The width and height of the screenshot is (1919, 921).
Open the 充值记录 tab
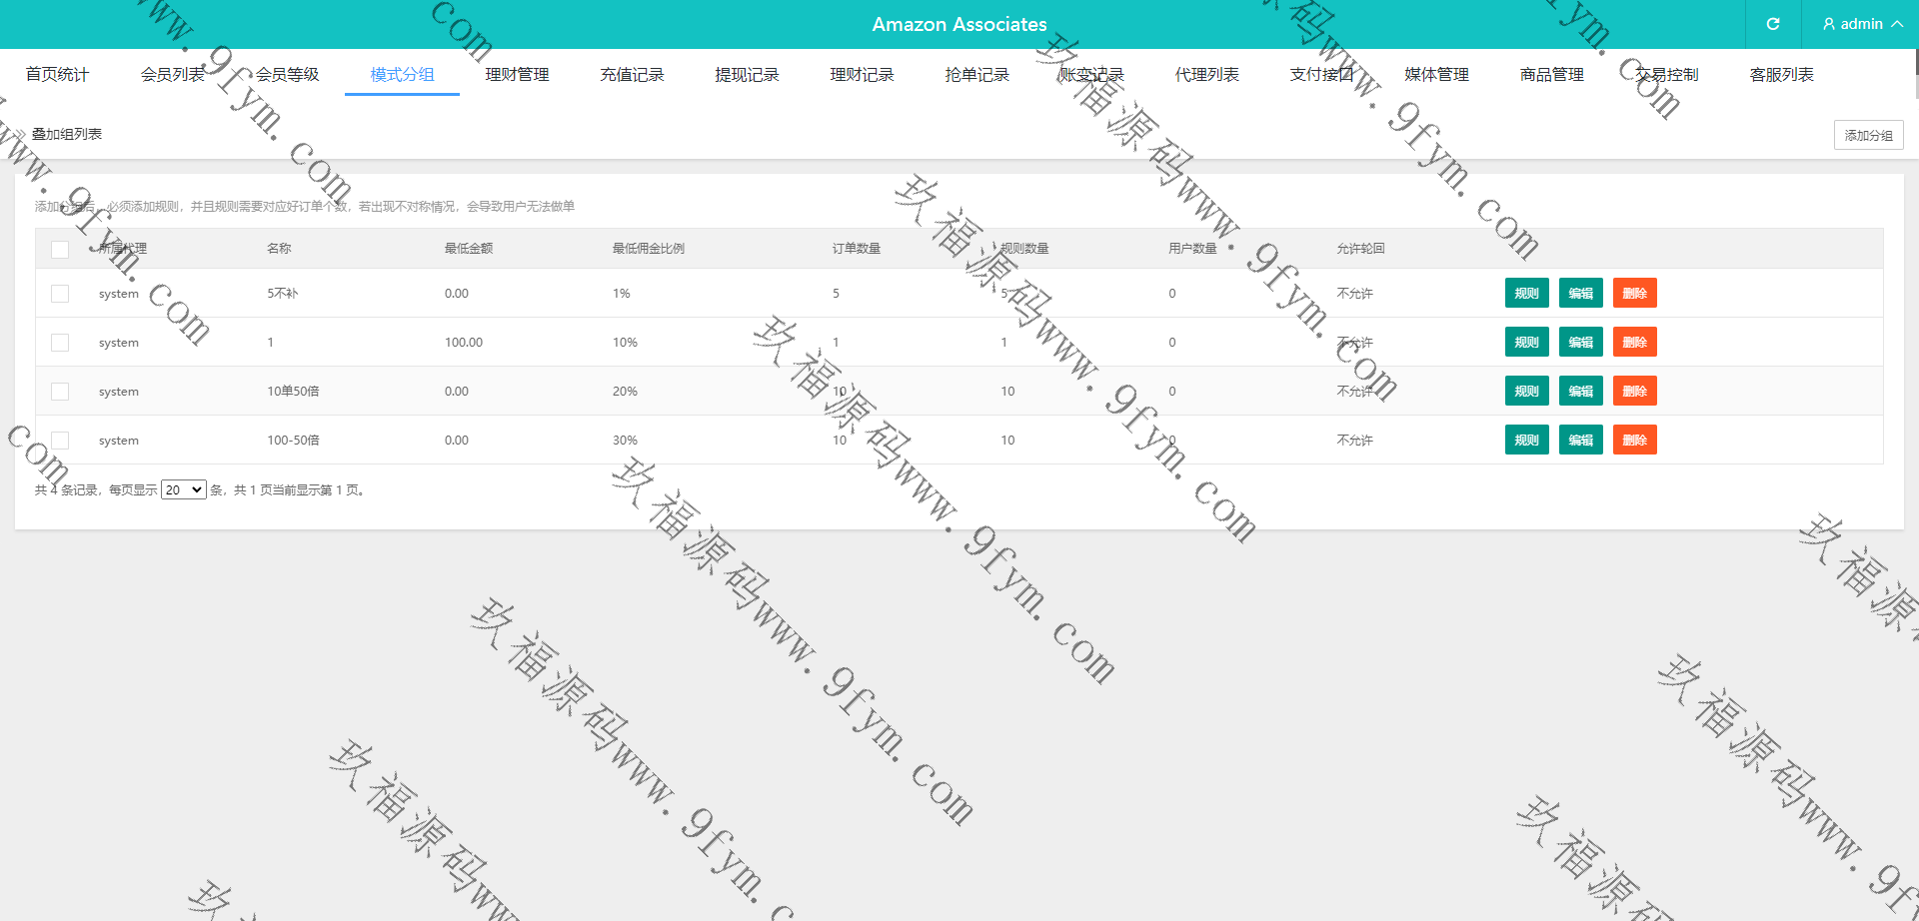point(632,75)
